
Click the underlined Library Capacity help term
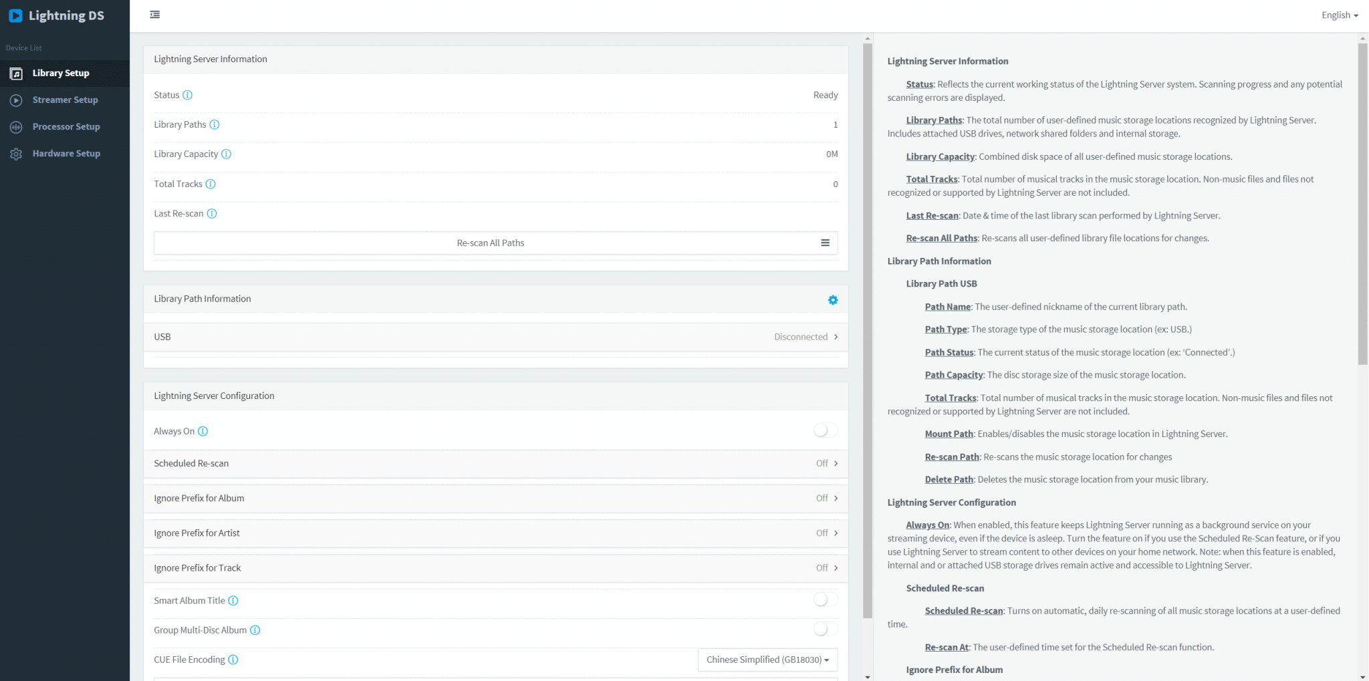[x=941, y=156]
